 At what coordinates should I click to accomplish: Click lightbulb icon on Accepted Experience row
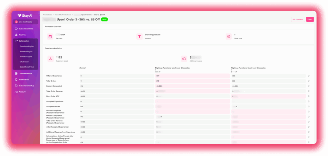click(x=308, y=102)
